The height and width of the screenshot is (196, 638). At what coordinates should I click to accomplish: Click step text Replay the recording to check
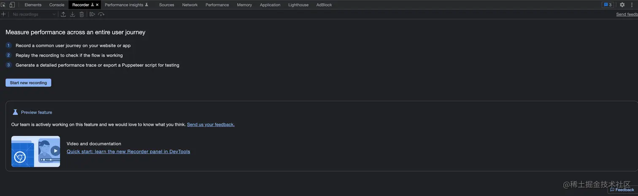[69, 55]
